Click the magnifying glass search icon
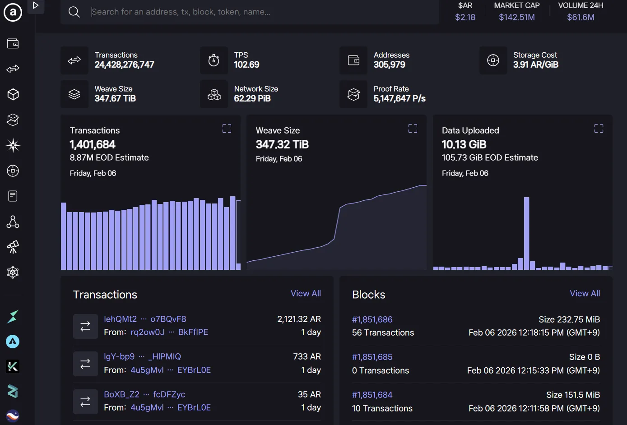This screenshot has width=627, height=425. click(x=74, y=12)
